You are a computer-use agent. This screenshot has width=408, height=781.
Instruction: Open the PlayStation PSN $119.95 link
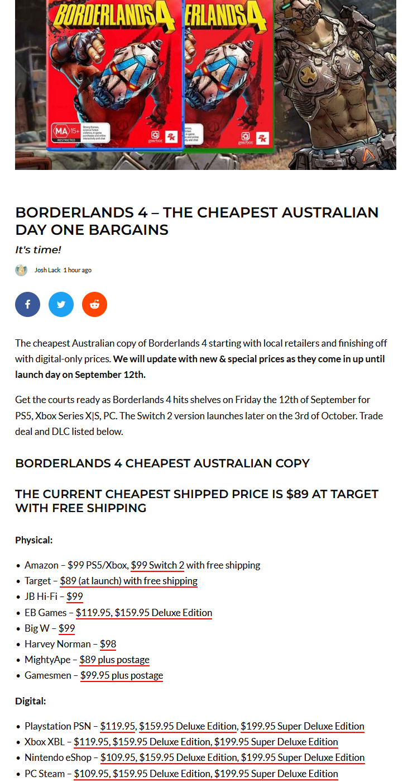tap(118, 726)
